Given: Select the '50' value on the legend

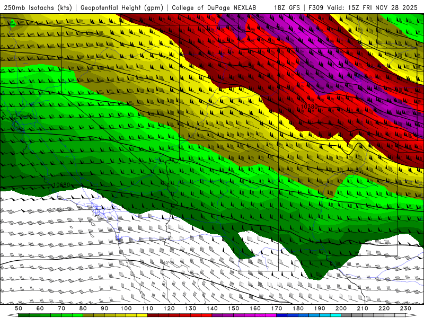Looking at the screenshot, I should pos(19,308).
